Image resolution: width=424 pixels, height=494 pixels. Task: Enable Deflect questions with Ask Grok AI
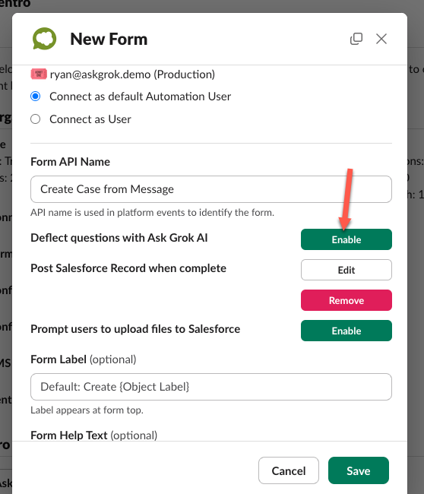click(346, 239)
